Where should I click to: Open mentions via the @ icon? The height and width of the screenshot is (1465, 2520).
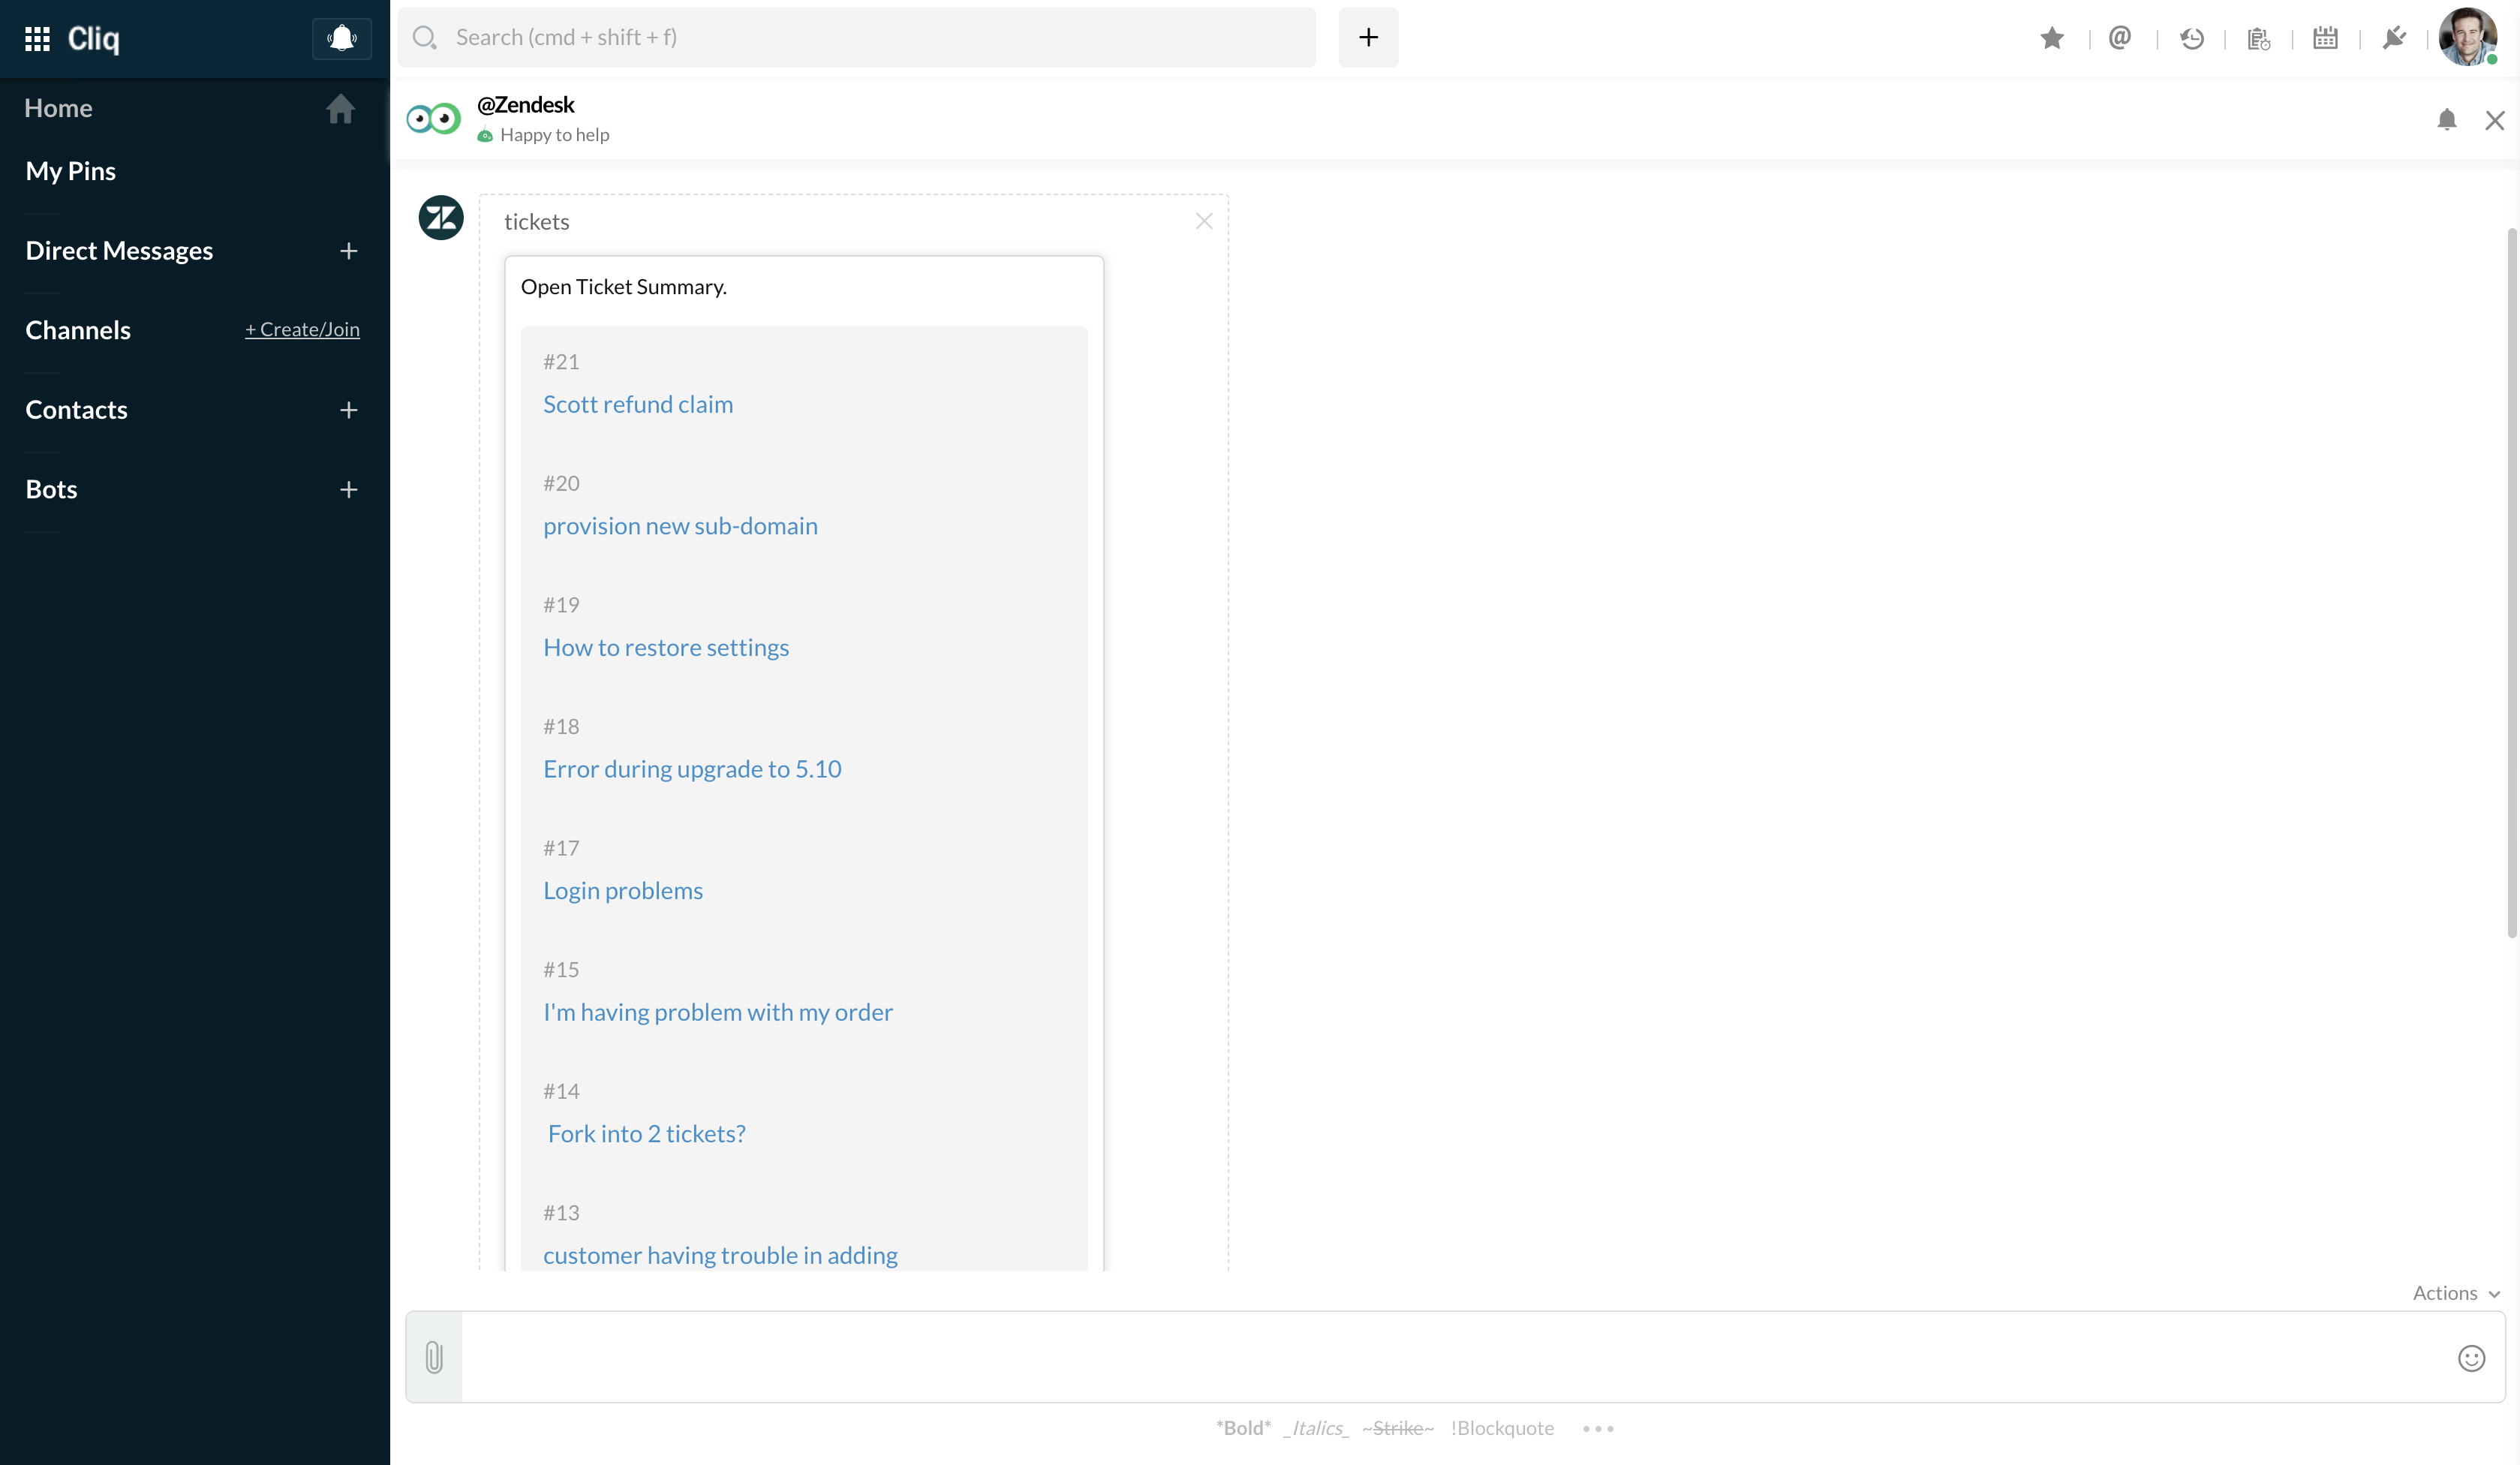point(2119,38)
